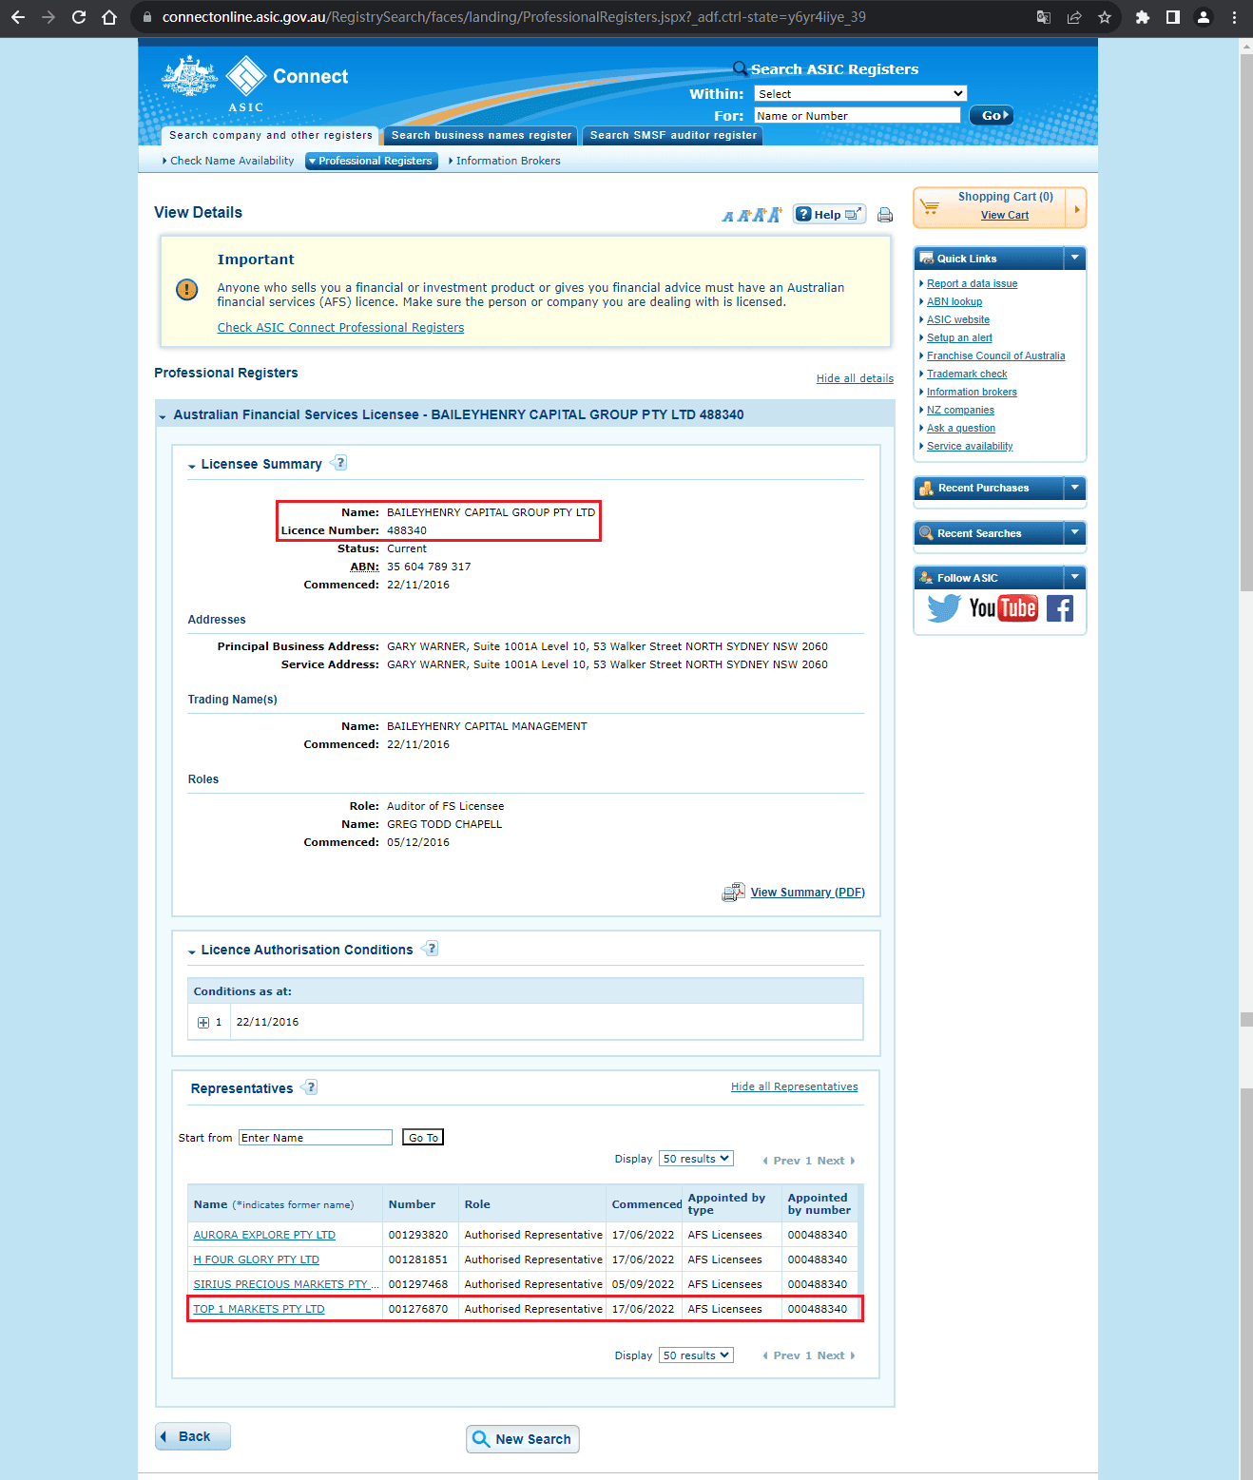Bookmark this page with the star icon
The image size is (1253, 1480).
tap(1105, 17)
